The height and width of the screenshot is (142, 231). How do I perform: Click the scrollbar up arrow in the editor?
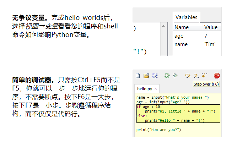[x=163, y=26]
